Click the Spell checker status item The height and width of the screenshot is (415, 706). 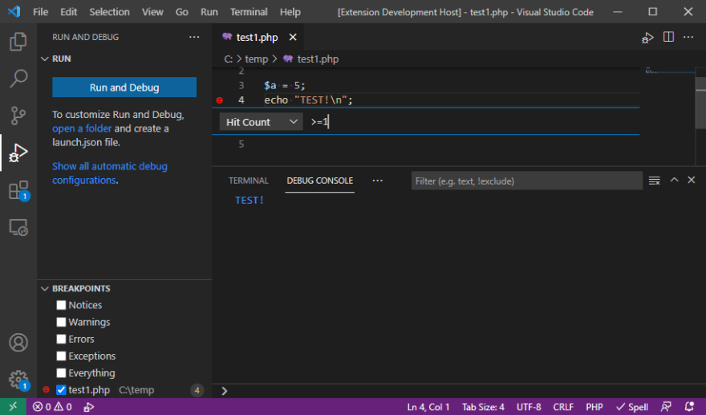point(632,407)
